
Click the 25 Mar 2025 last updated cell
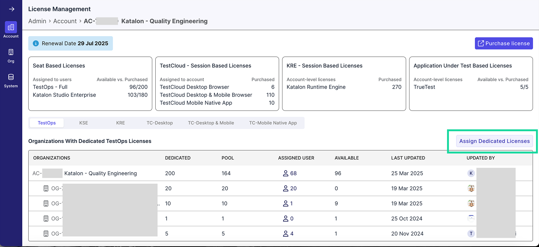(x=407, y=173)
